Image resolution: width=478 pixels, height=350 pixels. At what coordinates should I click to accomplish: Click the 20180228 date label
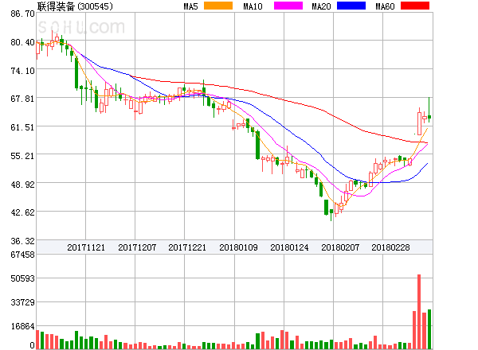click(x=390, y=247)
